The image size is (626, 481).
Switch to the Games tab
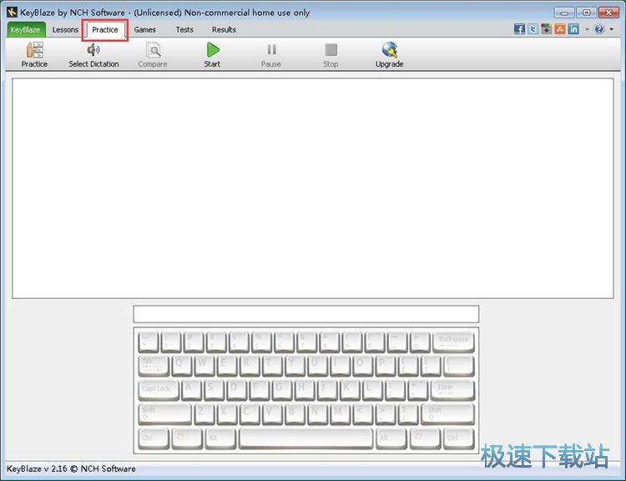145,29
